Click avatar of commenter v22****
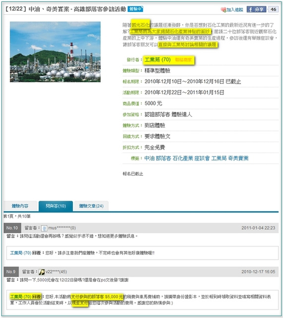This screenshot has width=283, height=318. [x=42, y=272]
